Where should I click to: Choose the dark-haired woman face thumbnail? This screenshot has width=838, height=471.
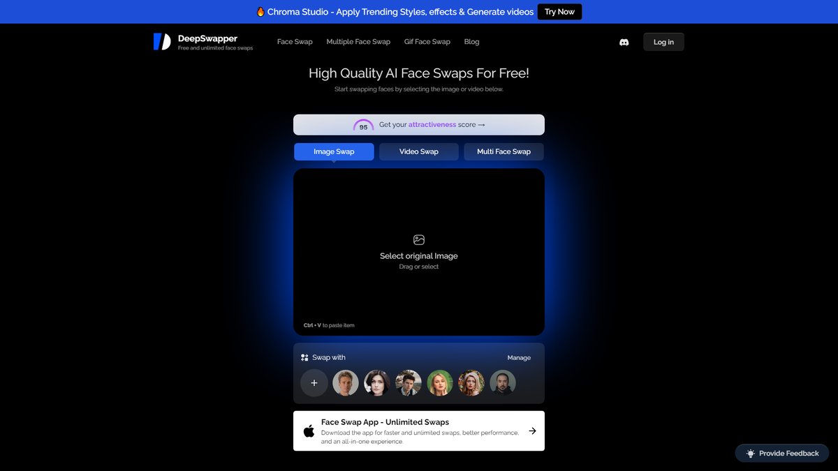point(377,383)
